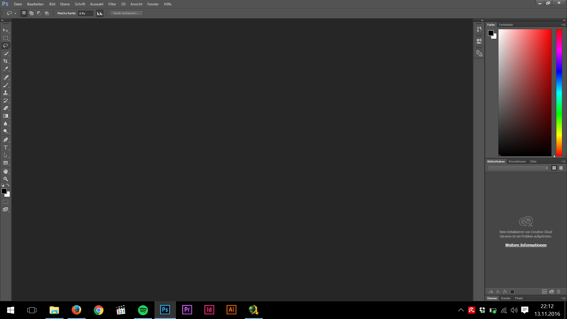
Task: Select the Clone Stamp tool
Action: pyautogui.click(x=6, y=93)
